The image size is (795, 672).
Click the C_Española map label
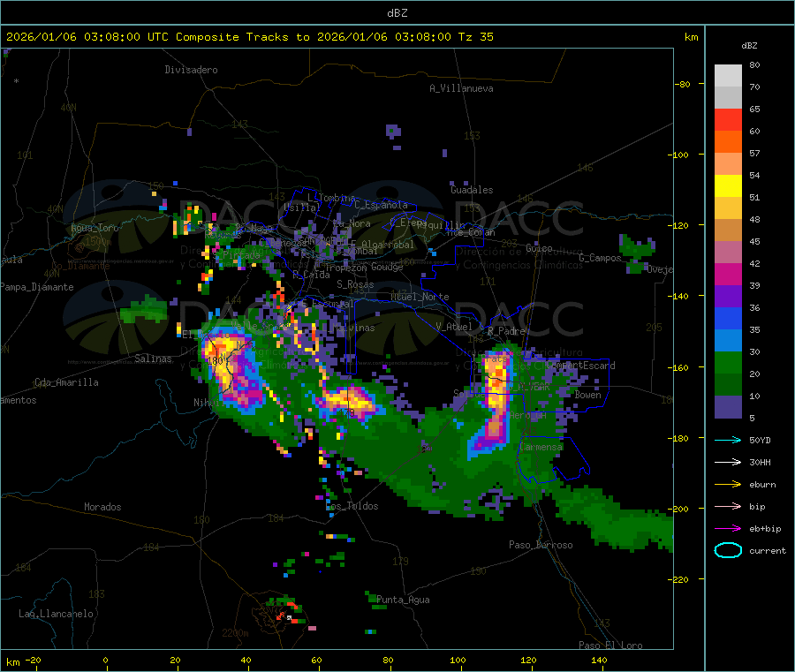(x=382, y=205)
